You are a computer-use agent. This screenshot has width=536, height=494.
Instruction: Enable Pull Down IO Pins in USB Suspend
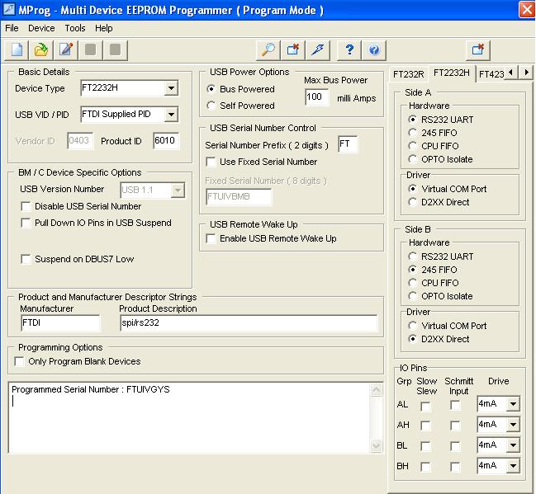(26, 223)
